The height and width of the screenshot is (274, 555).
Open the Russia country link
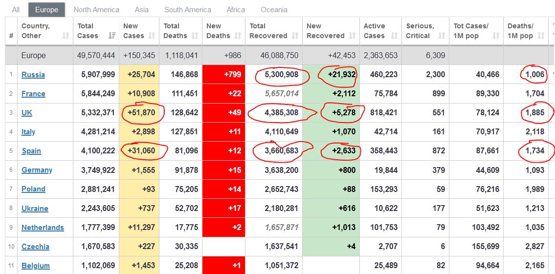33,75
